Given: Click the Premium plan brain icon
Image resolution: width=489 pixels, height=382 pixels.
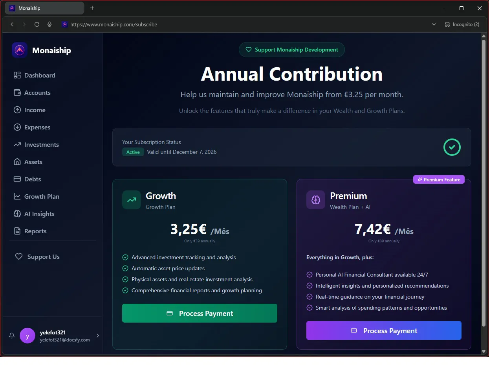Looking at the screenshot, I should [x=316, y=200].
